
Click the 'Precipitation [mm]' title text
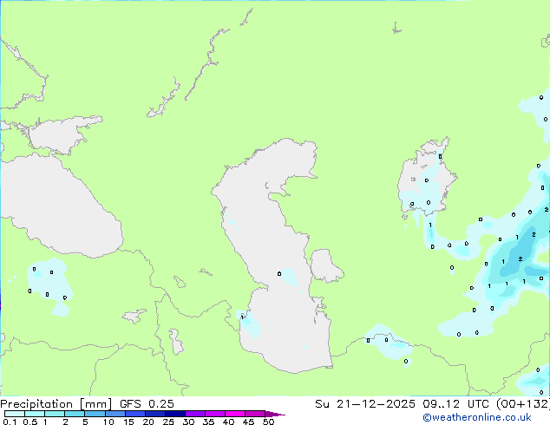click(56, 404)
